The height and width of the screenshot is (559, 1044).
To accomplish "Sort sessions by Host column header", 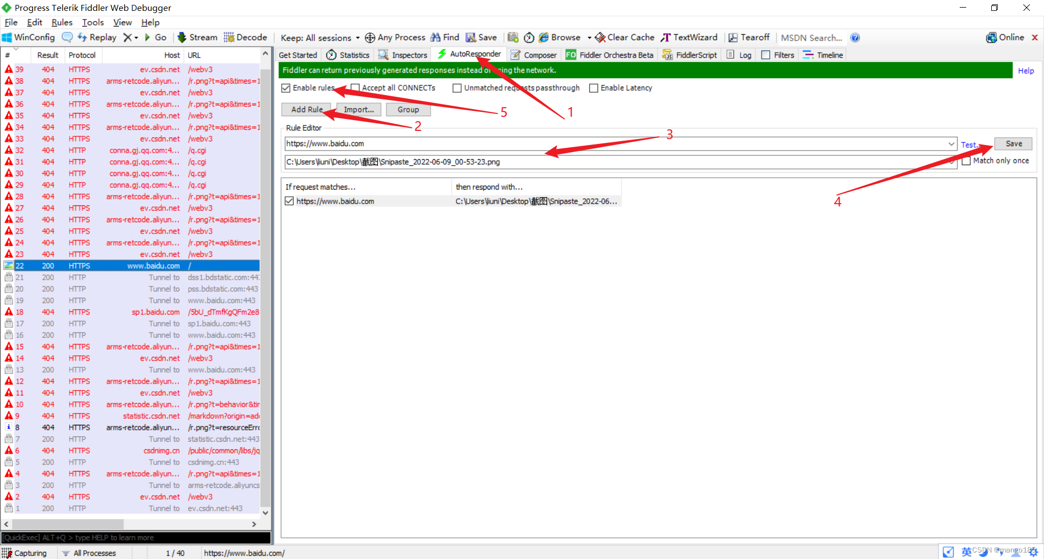I will [142, 55].
